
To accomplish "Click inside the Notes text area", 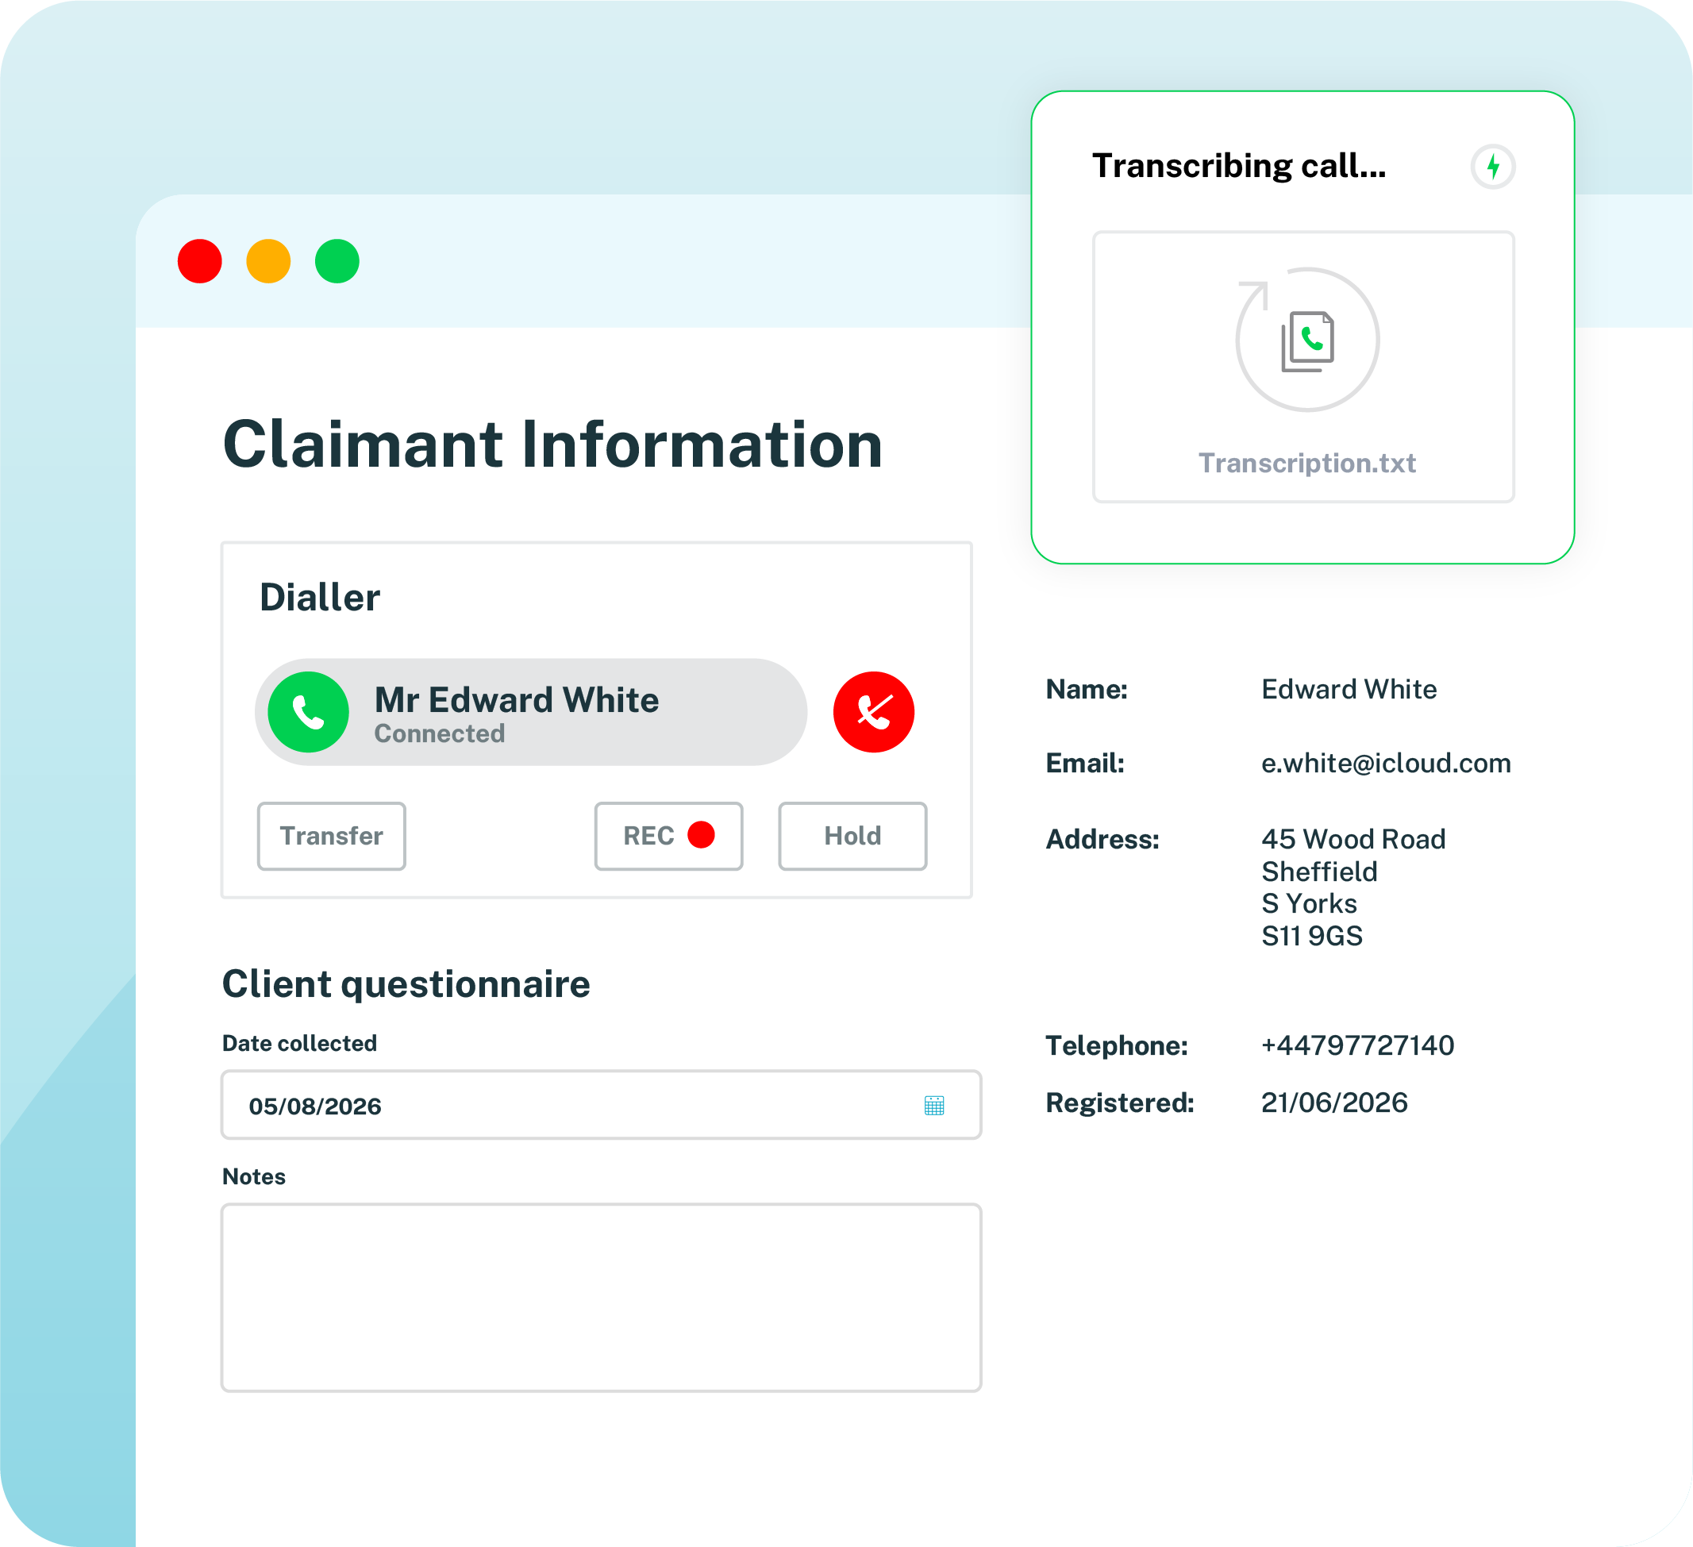I will tap(602, 1298).
